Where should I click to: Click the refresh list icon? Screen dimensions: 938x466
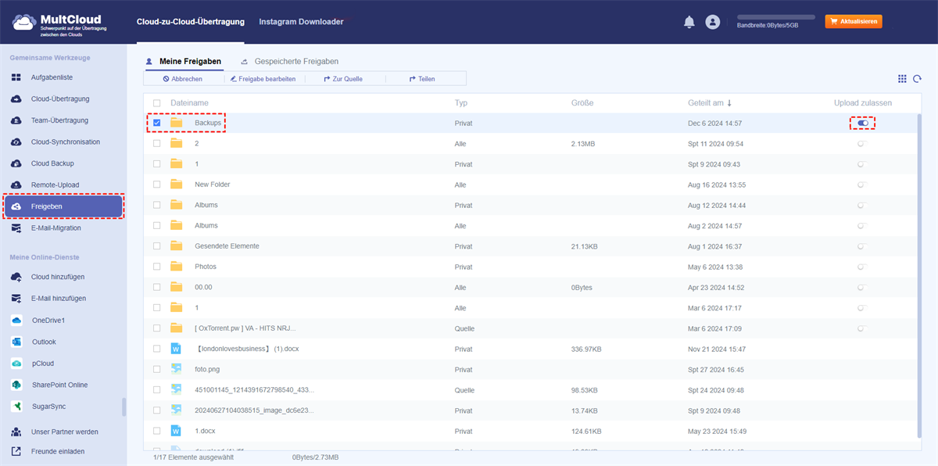[x=918, y=79]
